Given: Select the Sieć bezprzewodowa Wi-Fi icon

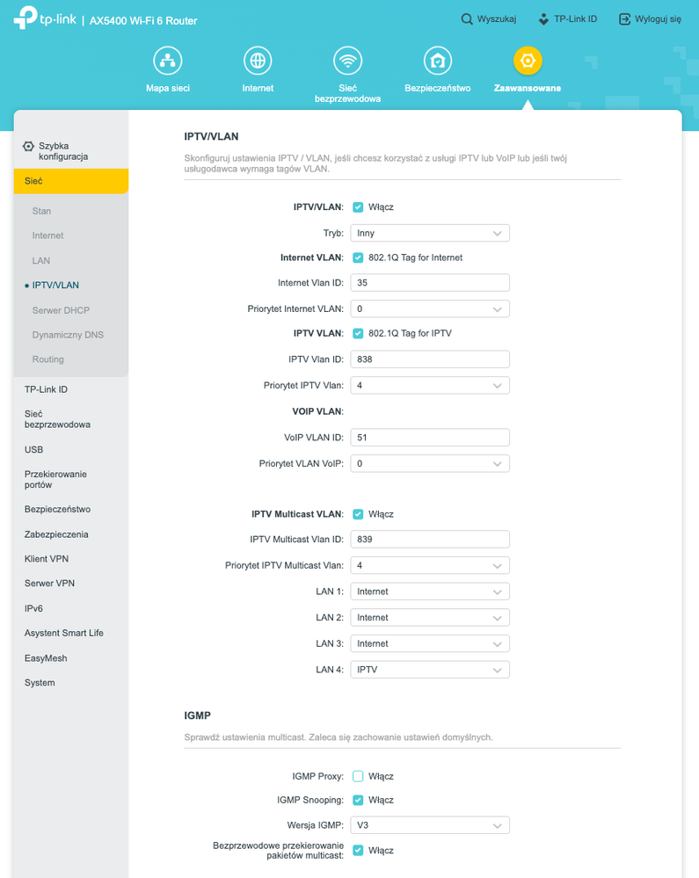Looking at the screenshot, I should tap(347, 62).
